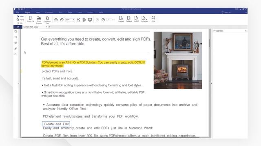
Task: Convert document with To Excel
Action: [129, 19]
